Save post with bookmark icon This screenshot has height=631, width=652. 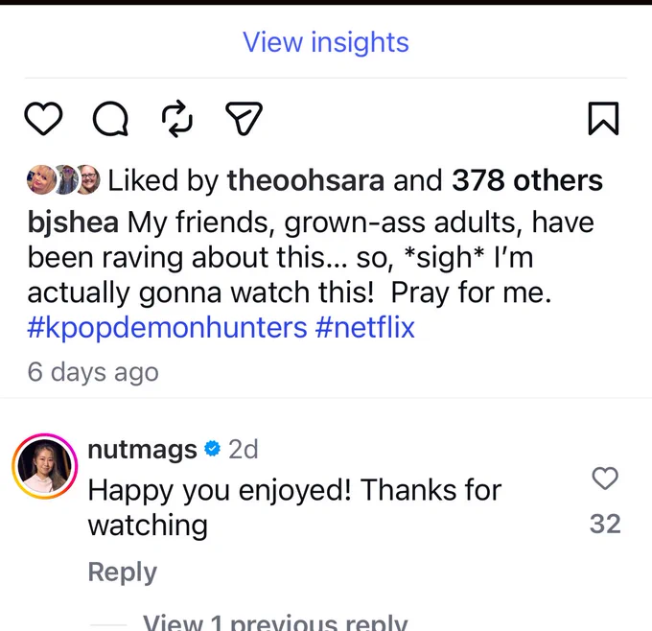click(x=603, y=119)
